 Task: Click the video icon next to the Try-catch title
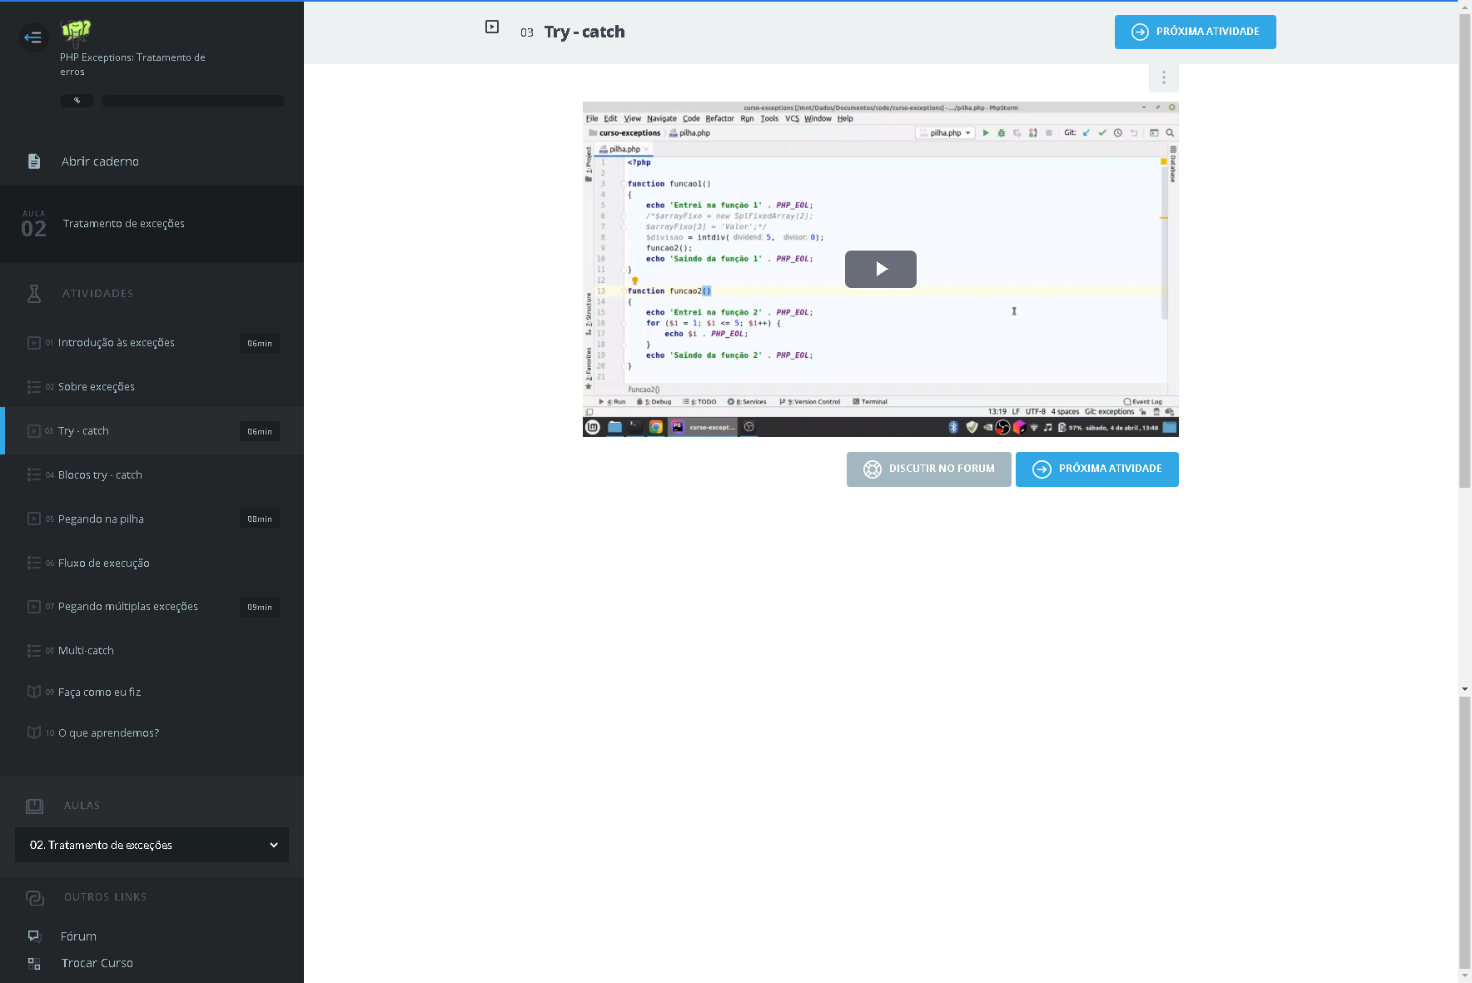492,27
